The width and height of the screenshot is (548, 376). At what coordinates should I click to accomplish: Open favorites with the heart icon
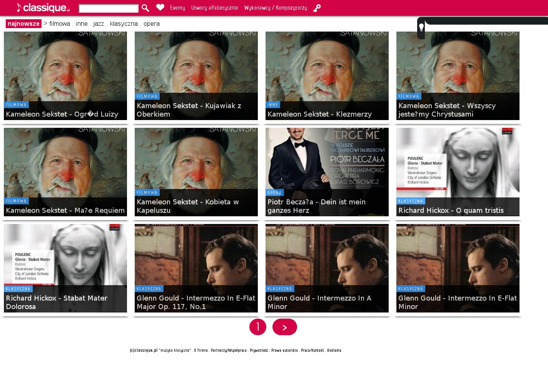click(160, 8)
